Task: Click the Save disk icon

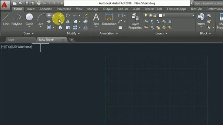Action: click(x=26, y=3)
